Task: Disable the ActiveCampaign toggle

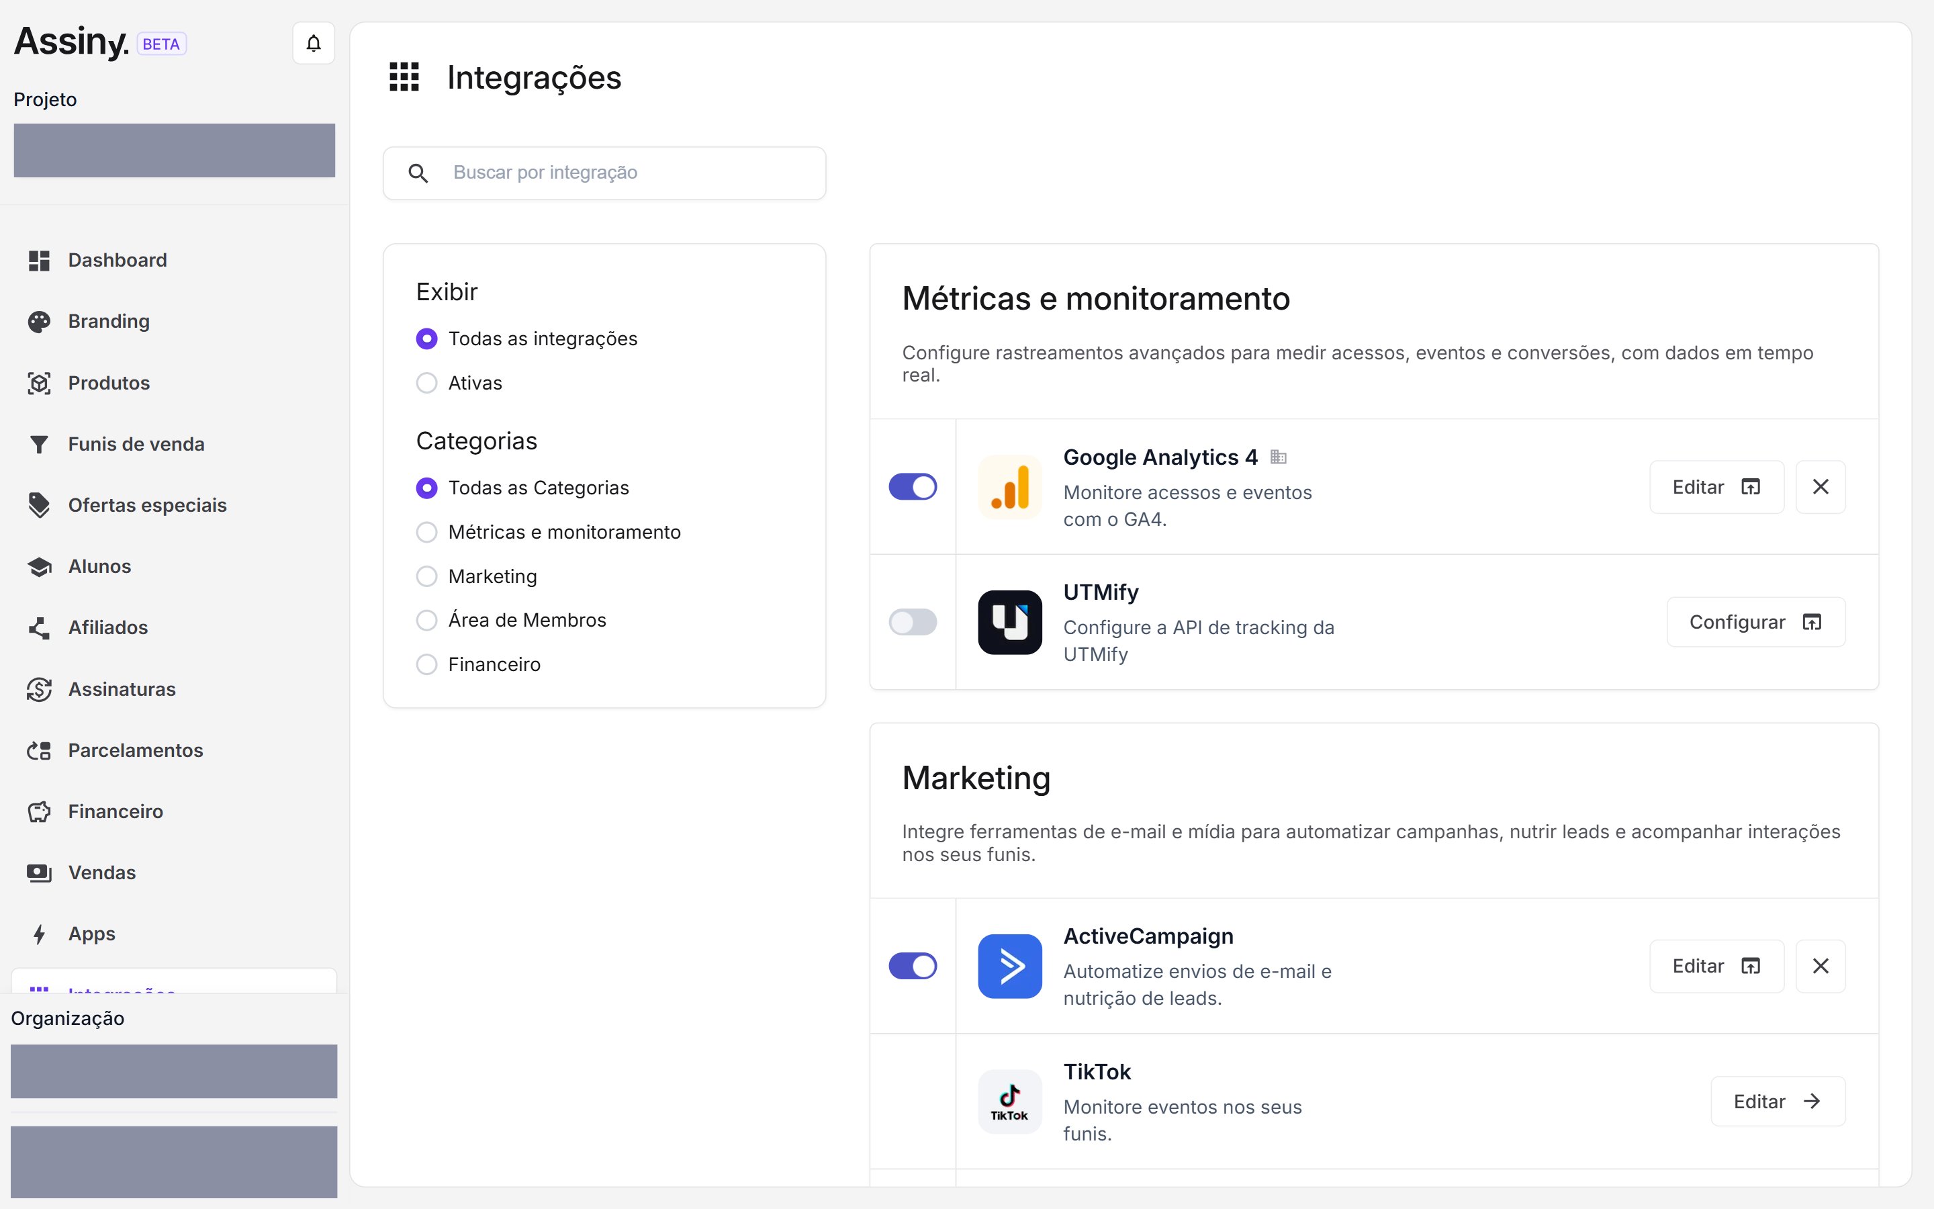Action: pyautogui.click(x=913, y=966)
